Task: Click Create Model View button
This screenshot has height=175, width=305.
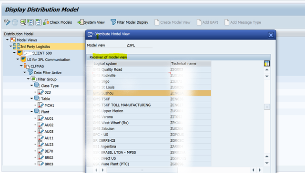Action: [x=173, y=22]
